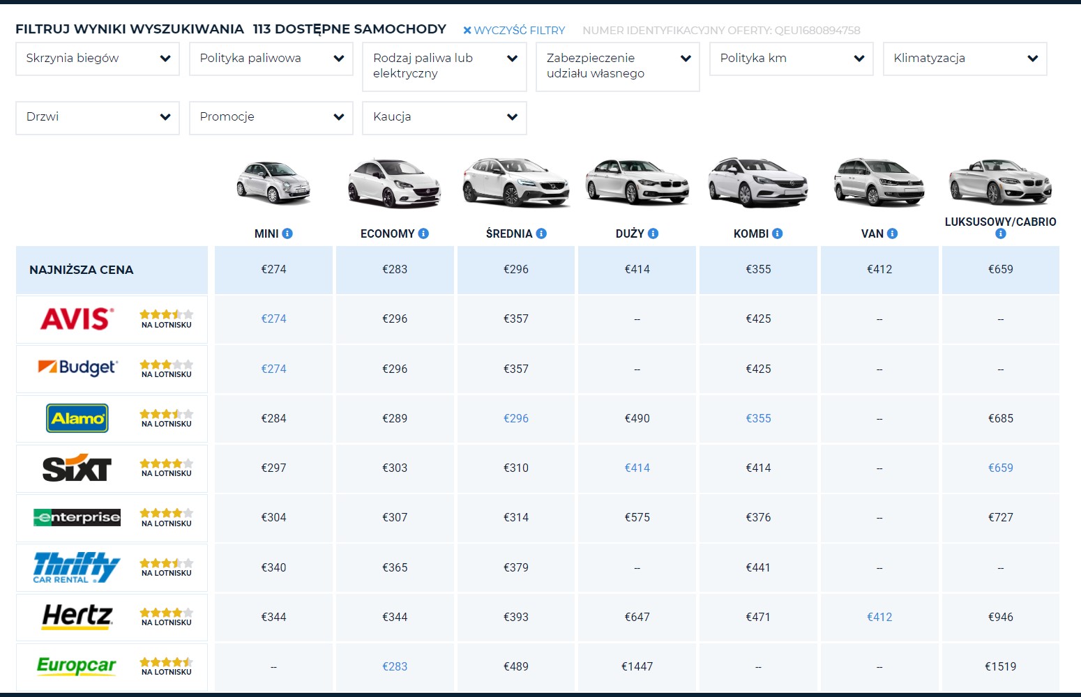Open the Promocje dropdown
Screen dimensions: 1081x697
pos(271,118)
